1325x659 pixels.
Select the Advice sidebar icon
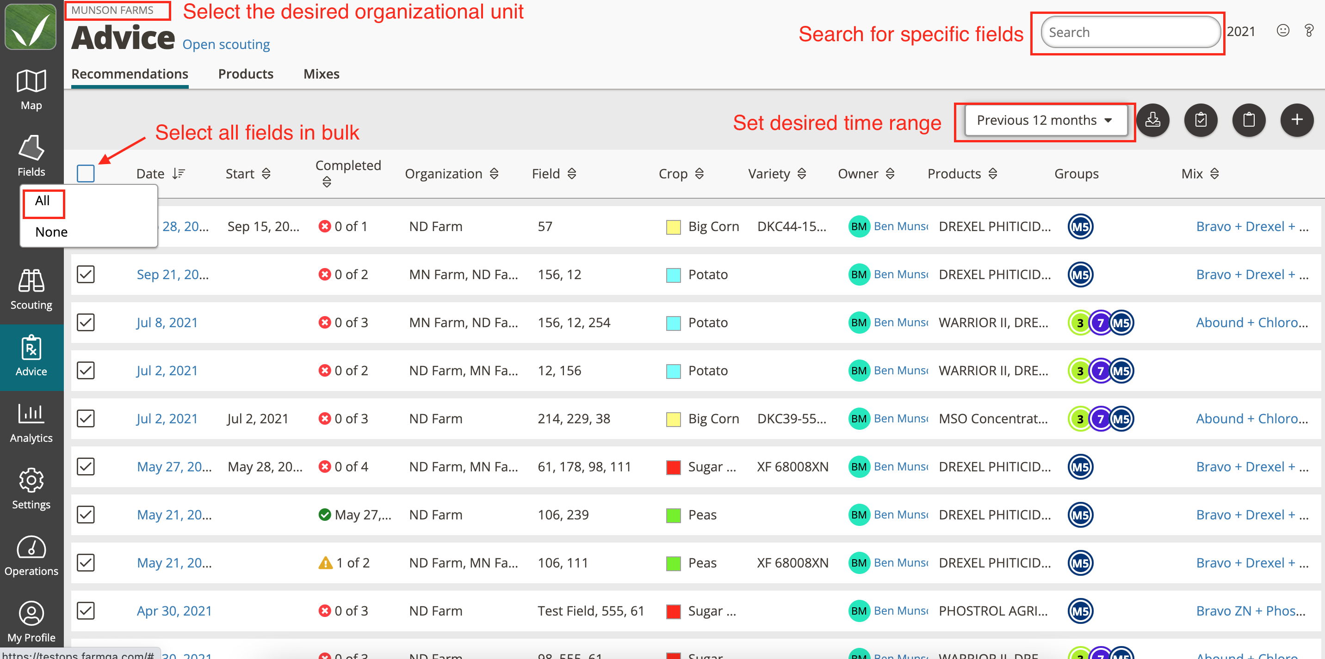(31, 356)
